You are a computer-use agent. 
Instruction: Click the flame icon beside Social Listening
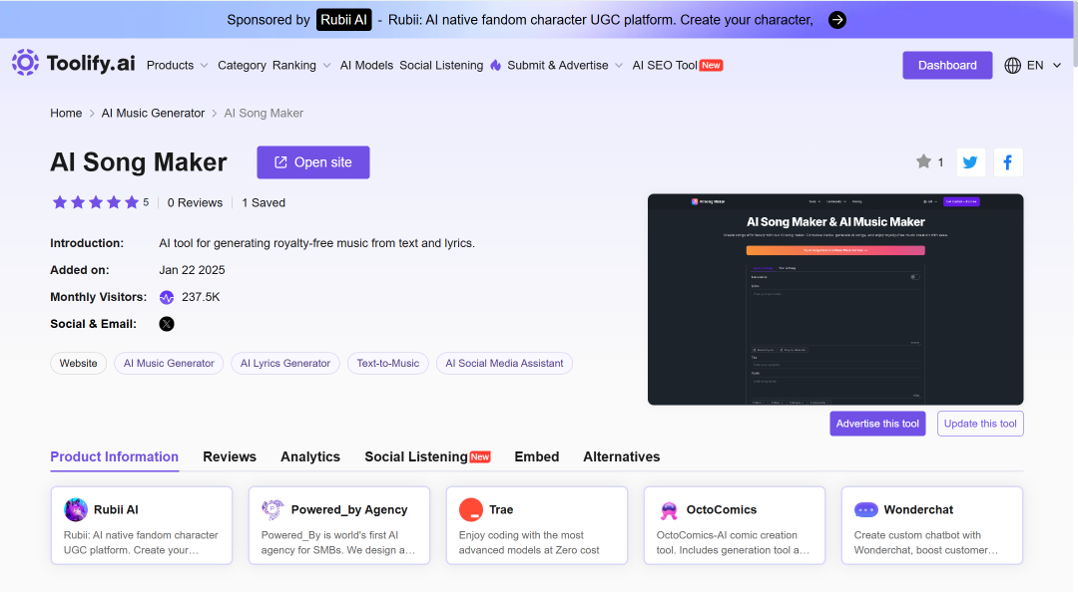tap(496, 65)
